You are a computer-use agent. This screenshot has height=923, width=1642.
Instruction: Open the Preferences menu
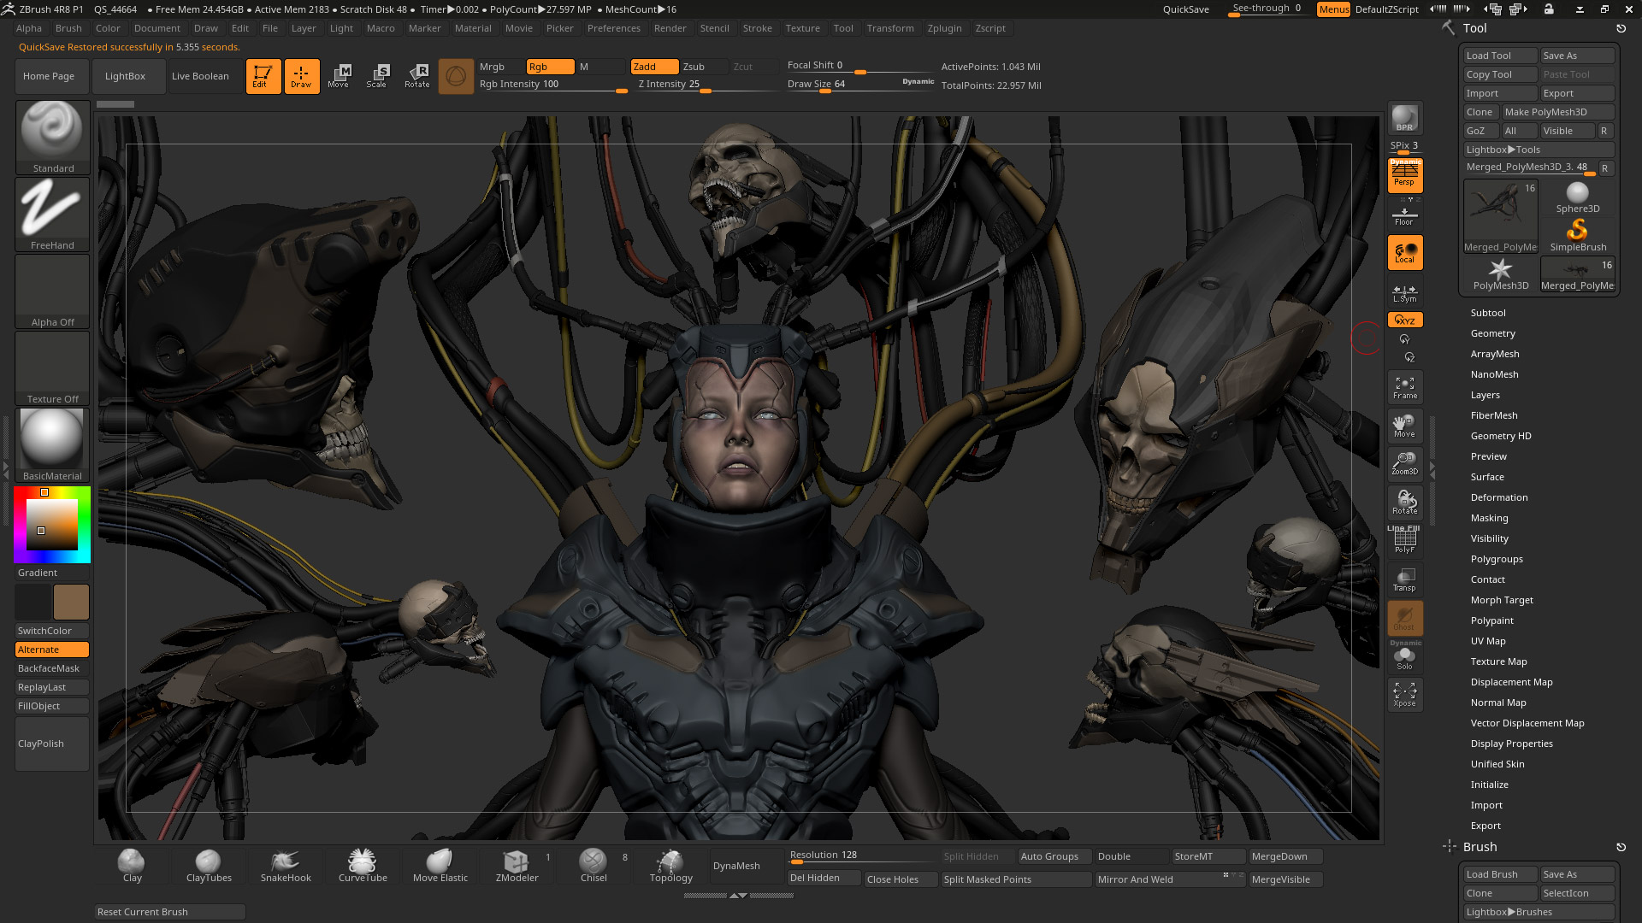[x=613, y=28]
